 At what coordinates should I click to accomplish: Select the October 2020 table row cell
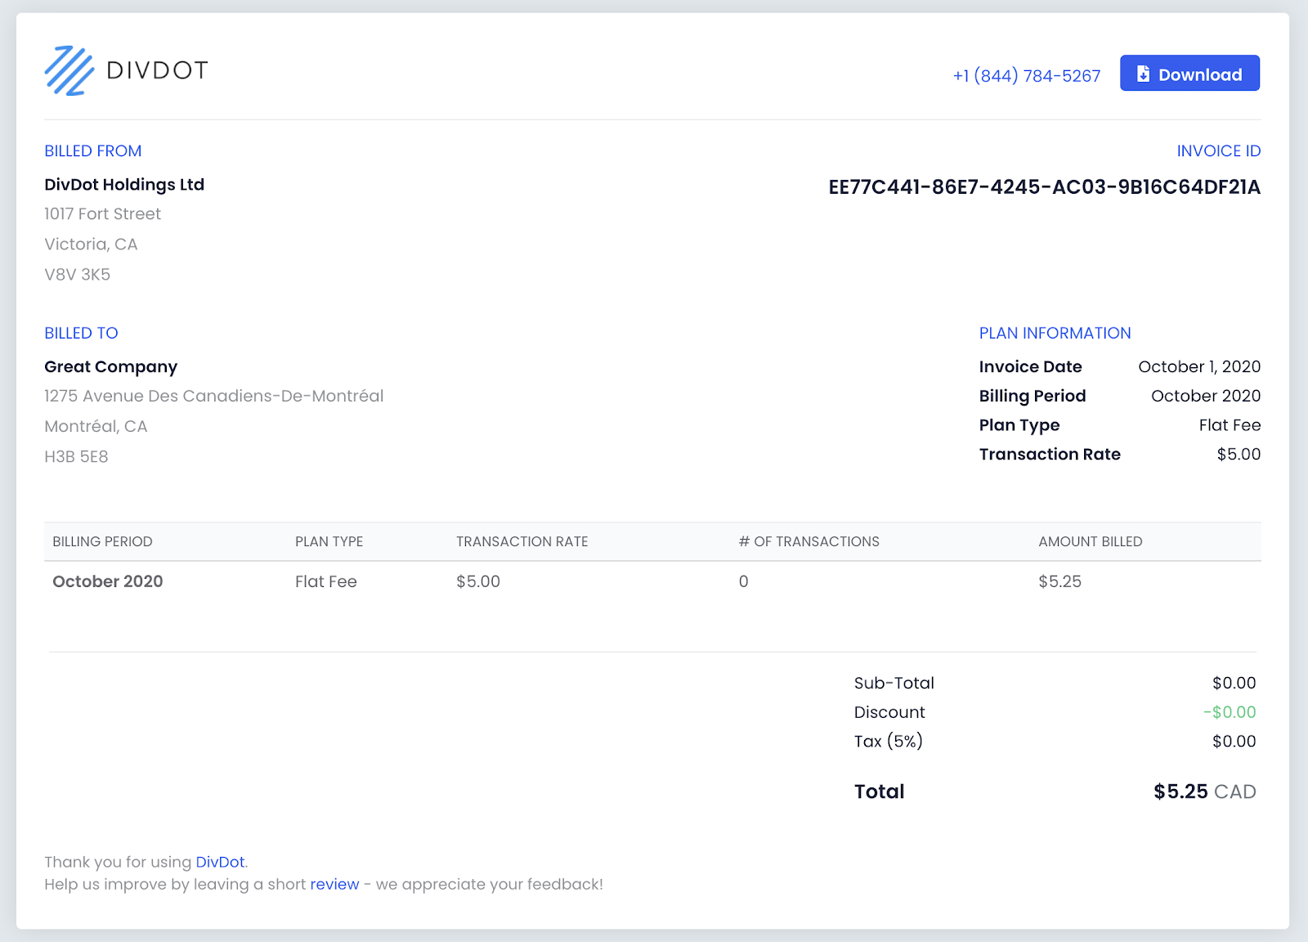(x=108, y=581)
